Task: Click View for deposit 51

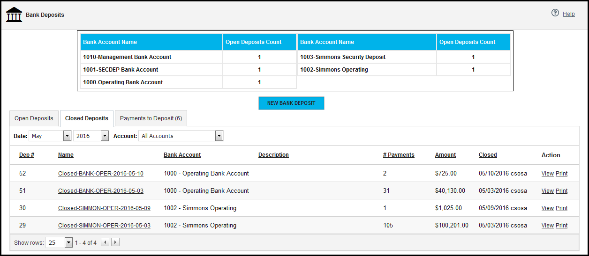Action: pos(547,191)
